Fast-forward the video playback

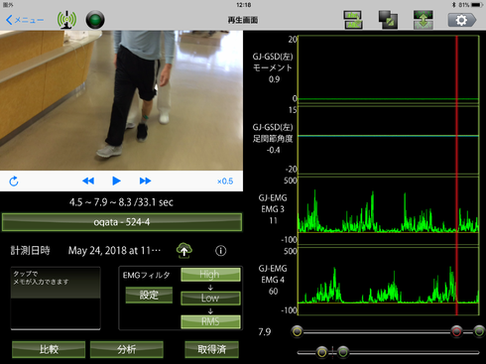tap(145, 181)
